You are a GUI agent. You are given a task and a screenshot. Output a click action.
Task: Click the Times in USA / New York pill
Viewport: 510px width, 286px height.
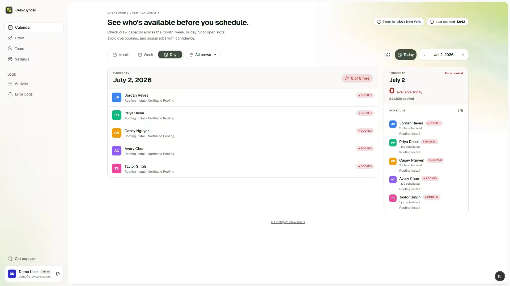pos(399,22)
